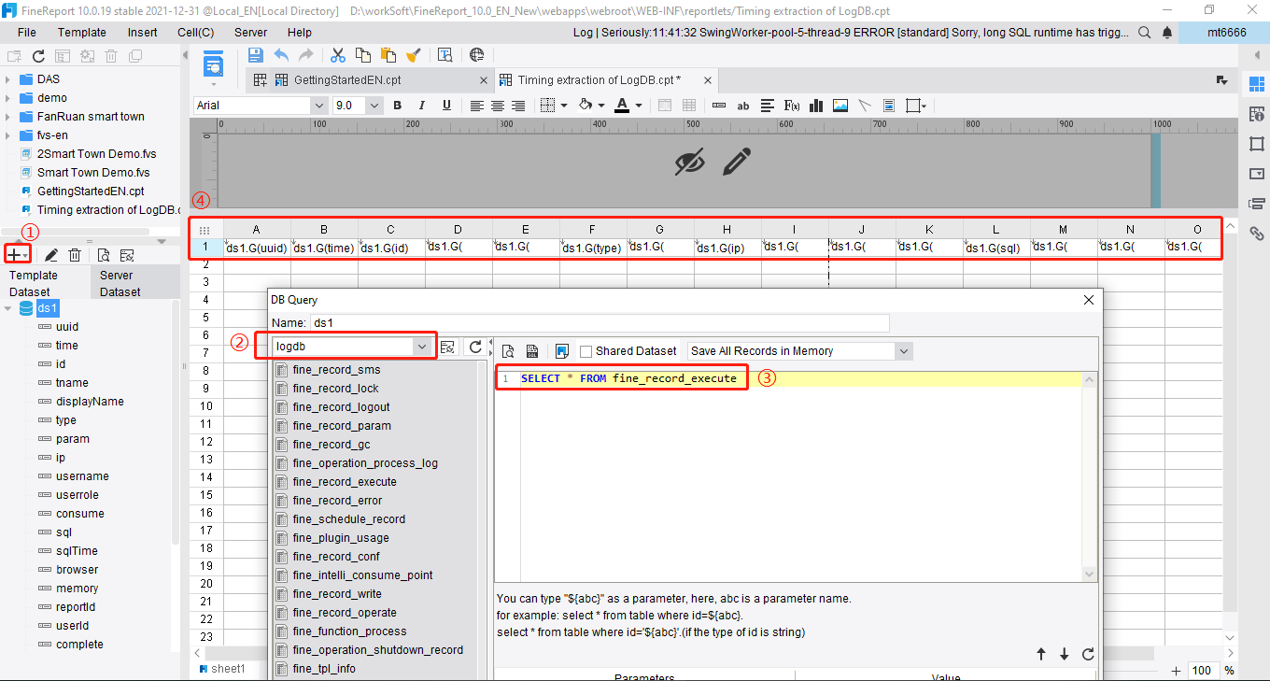1270x681 pixels.
Task: Open the sheet1 tab at the bottom
Action: coord(222,669)
